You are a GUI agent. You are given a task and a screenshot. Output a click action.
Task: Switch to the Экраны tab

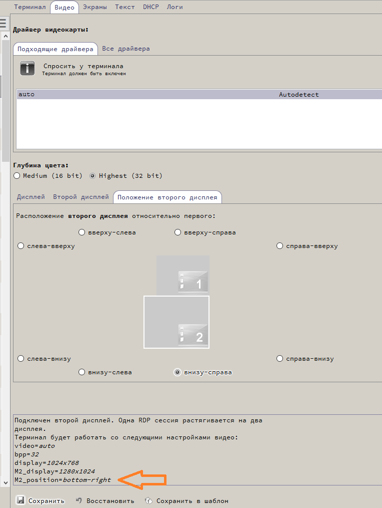click(94, 7)
